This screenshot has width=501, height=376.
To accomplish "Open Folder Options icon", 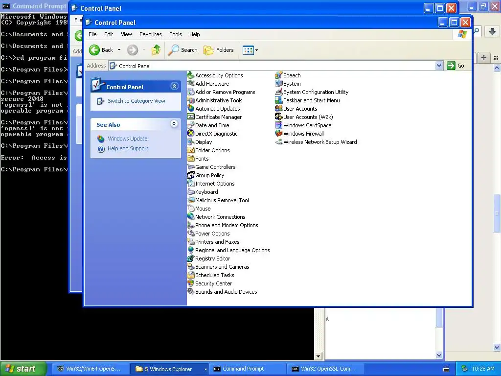I will 191,150.
